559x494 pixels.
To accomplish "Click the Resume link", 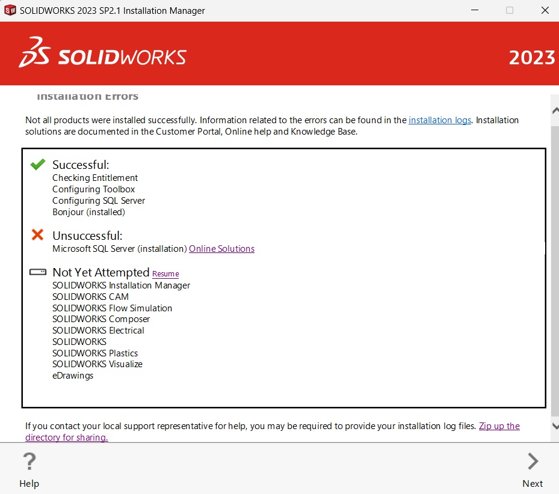I will [x=165, y=274].
